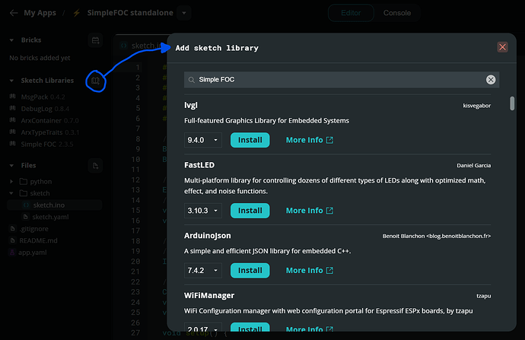Clear the library search field
525x340 pixels.
[x=491, y=80]
